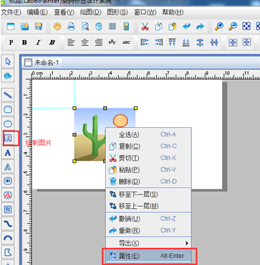260x265 pixels.
Task: Choose 复制(C) in context menu
Action: (148, 147)
